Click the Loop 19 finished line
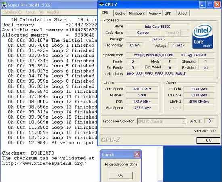222x182 pixels. pyautogui.click(x=52, y=138)
